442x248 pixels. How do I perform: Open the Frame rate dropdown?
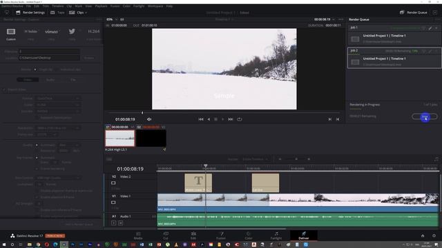pyautogui.click(x=47, y=135)
